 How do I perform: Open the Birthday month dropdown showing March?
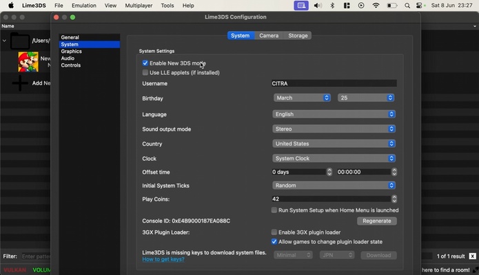tap(302, 98)
